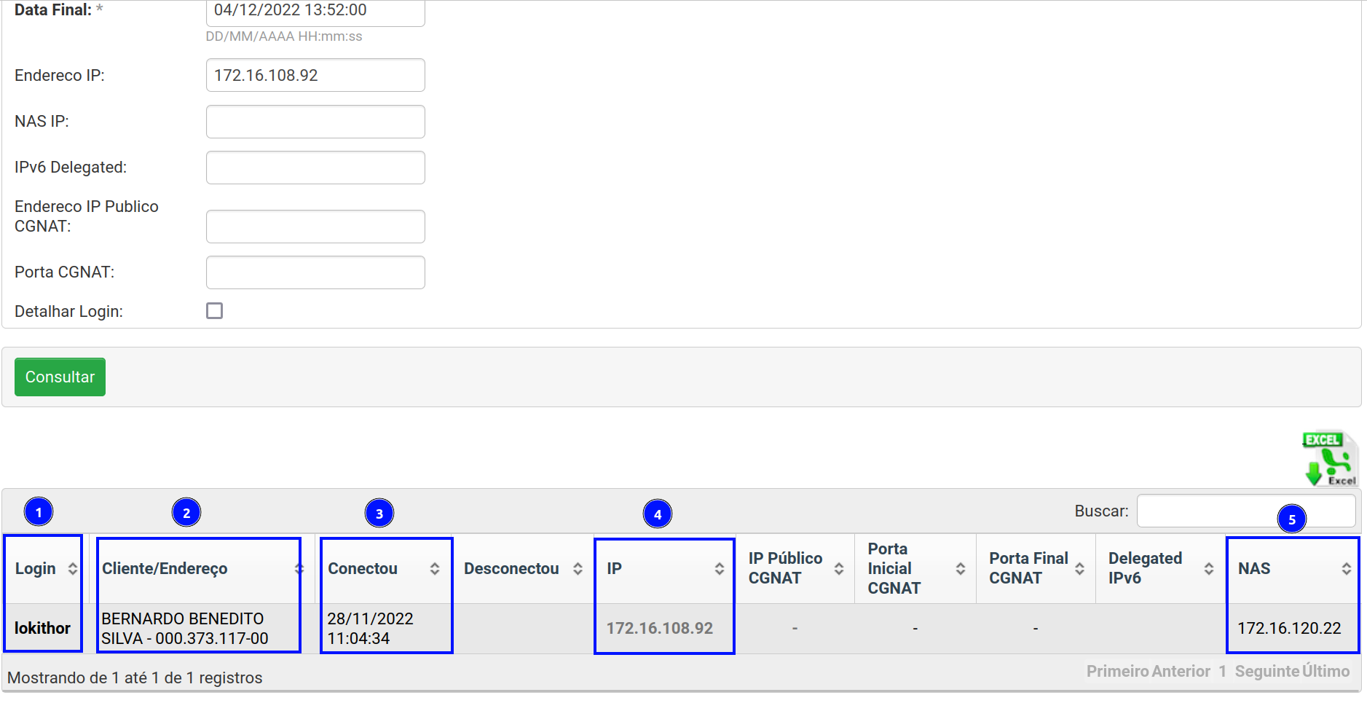This screenshot has width=1367, height=711.
Task: Sort table by Login column arrows
Action: point(72,569)
